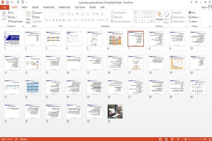Click the Shape Effects button
Viewport: 212px width, 141px height.
coord(178,22)
